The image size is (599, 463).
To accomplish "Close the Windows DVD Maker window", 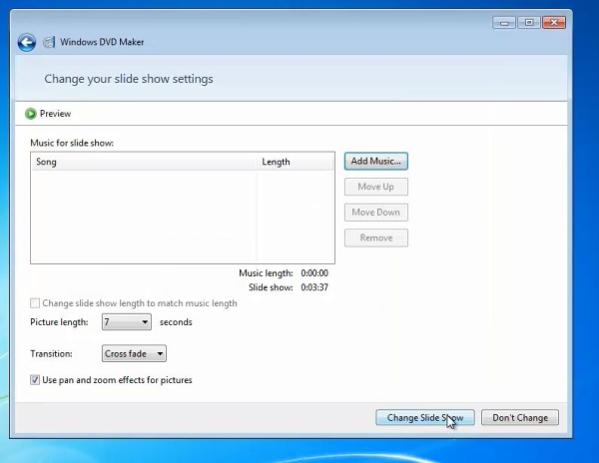I will coord(554,23).
